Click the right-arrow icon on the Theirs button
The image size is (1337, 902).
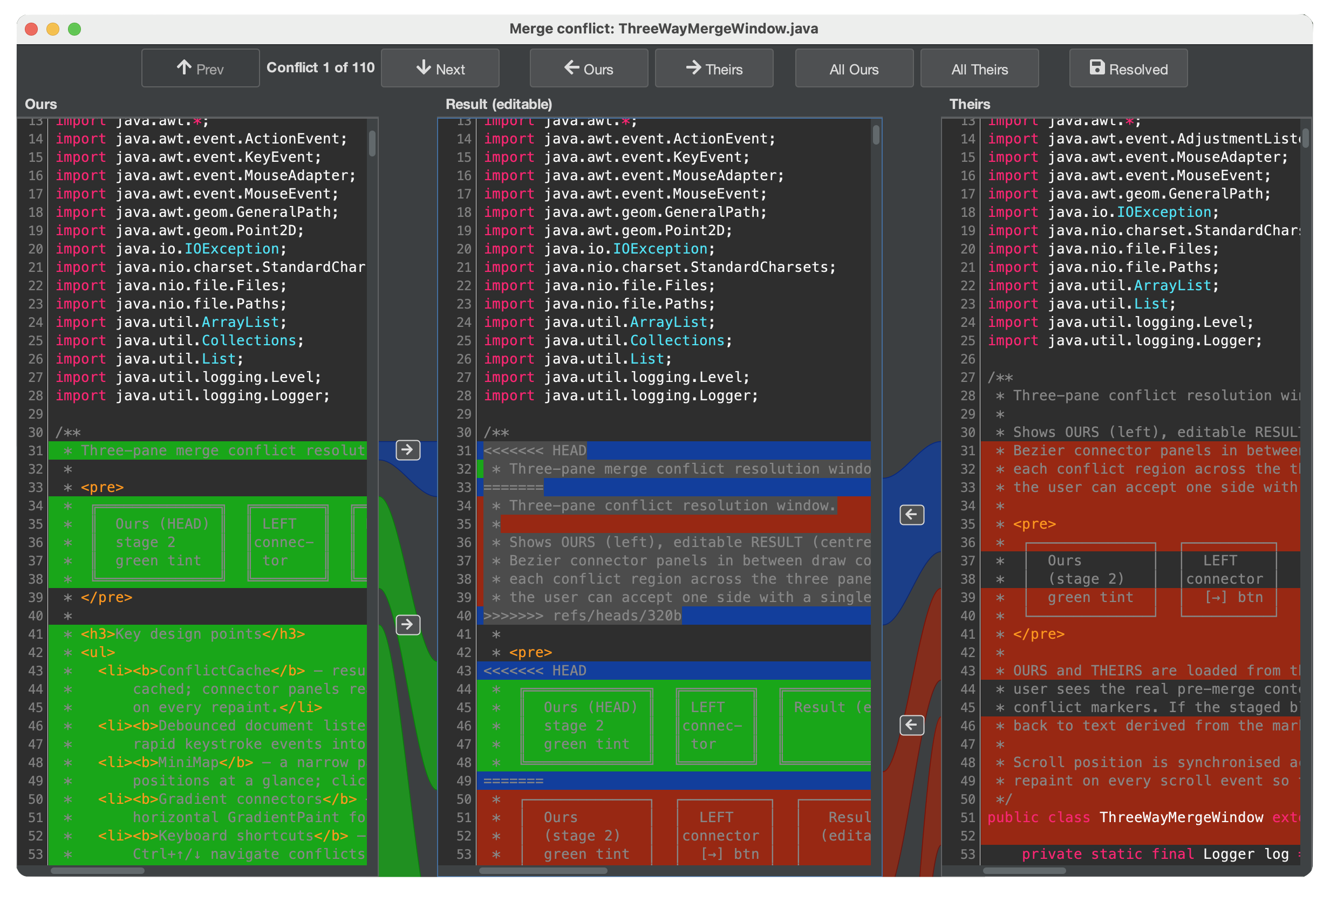pos(694,69)
